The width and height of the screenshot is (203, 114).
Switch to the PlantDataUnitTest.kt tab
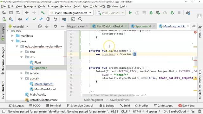point(110,26)
